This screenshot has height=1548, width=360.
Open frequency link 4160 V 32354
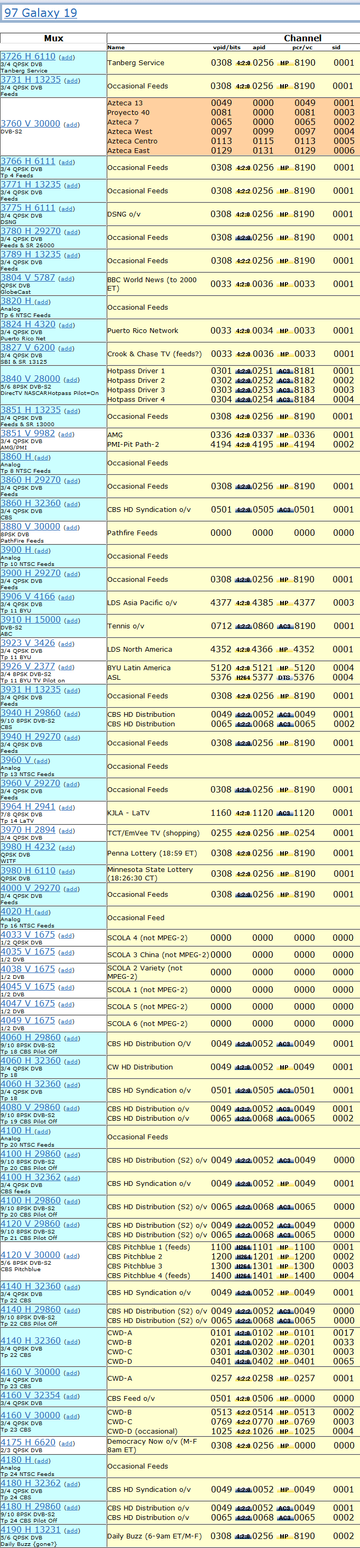(31, 1396)
